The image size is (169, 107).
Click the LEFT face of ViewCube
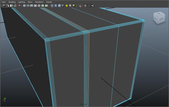click(161, 19)
